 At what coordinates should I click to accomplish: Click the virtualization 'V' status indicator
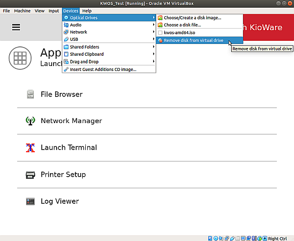pyautogui.click(x=254, y=238)
